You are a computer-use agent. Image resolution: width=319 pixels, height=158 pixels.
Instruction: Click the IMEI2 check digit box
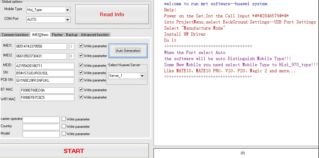(71, 56)
